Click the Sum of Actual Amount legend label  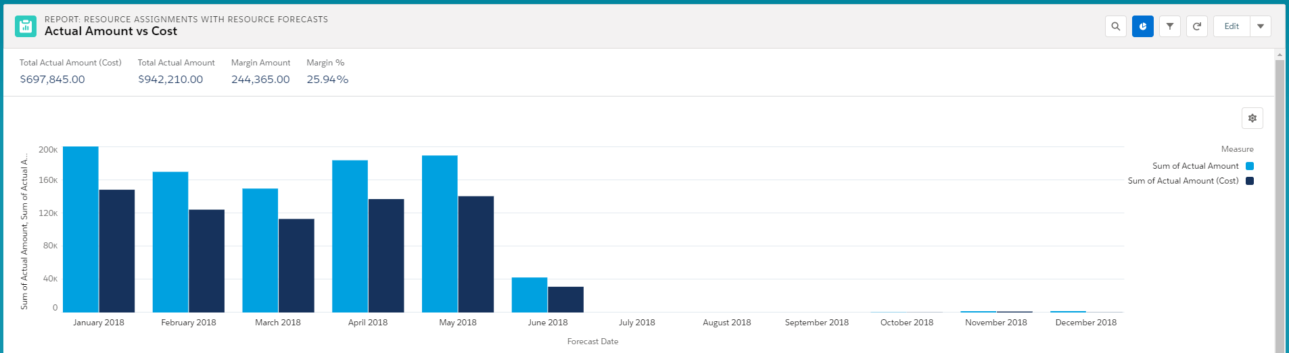[x=1195, y=166]
